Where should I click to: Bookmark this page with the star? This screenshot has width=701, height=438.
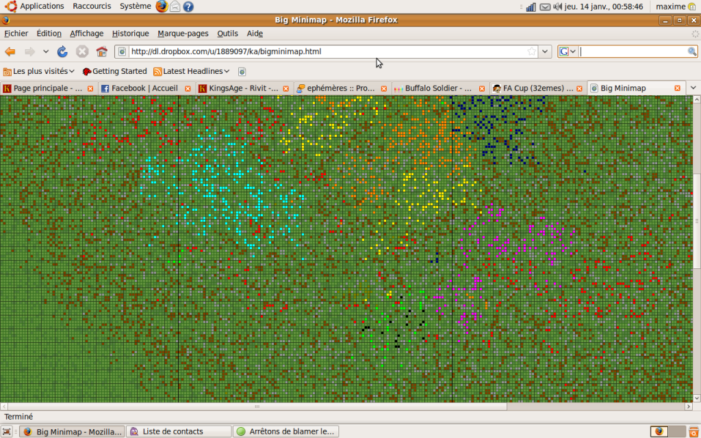coord(531,51)
